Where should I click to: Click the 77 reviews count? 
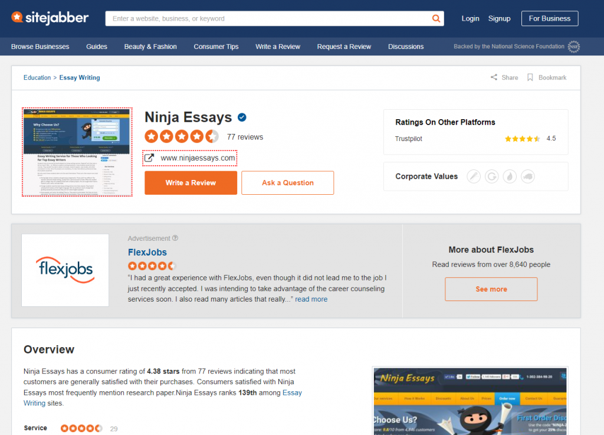(245, 137)
